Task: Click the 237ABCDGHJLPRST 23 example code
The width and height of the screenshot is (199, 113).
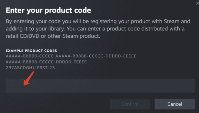Action: [x=30, y=68]
